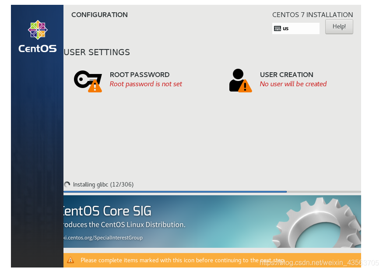
Task: Click the 'Please complete items marked' warning message
Action: [183, 260]
